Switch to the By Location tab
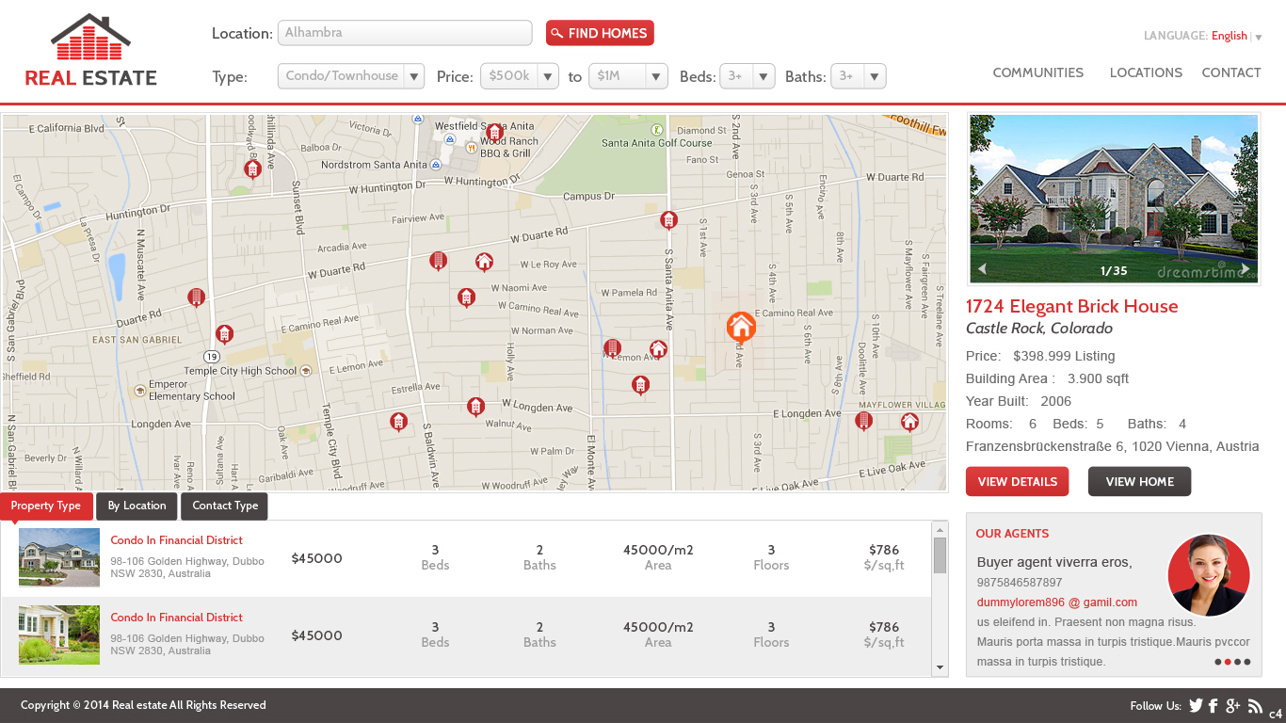The height and width of the screenshot is (723, 1286). click(x=137, y=506)
